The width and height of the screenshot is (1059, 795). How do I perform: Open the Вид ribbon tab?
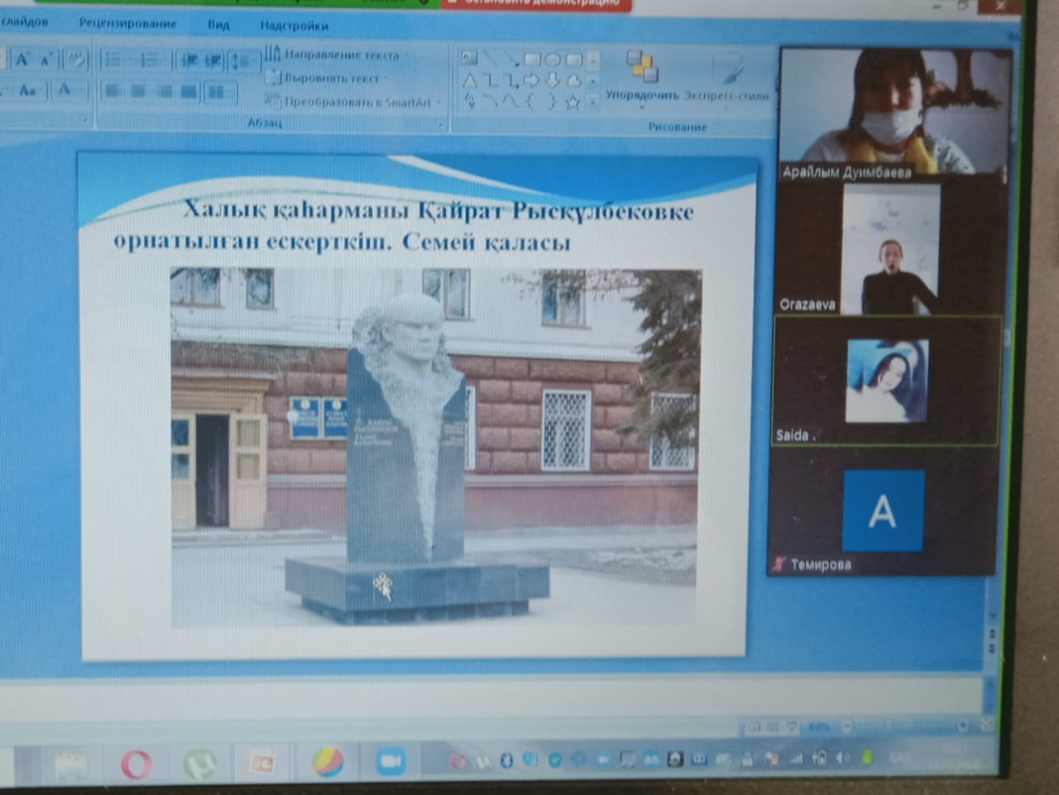tap(218, 25)
